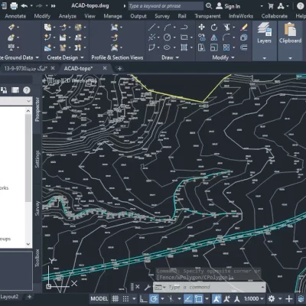Open the Autodesk App Store cart icon
The image size is (306, 306).
(271, 6)
